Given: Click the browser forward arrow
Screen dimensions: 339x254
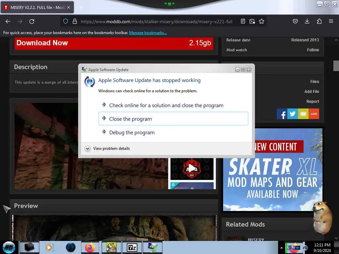Looking at the screenshot, I should coord(20,21).
